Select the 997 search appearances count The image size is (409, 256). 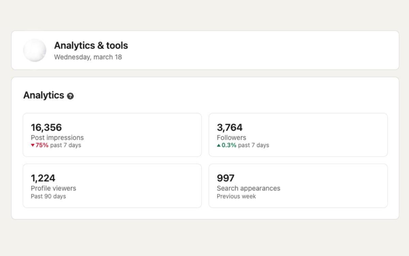tap(226, 178)
